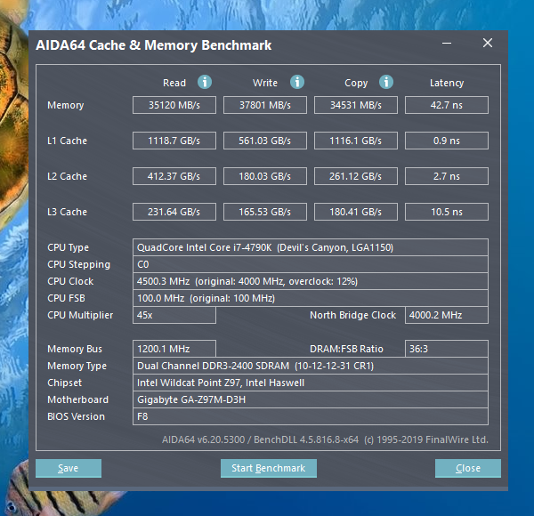The height and width of the screenshot is (516, 534).
Task: Click the CPU Stepping label
Action: tap(78, 264)
